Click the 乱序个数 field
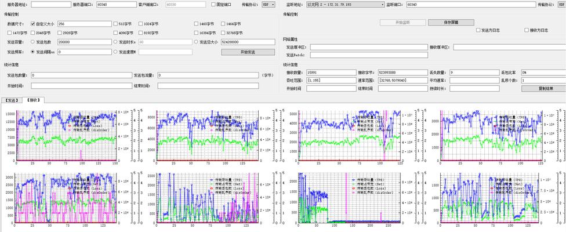The height and width of the screenshot is (232, 566). (543, 81)
